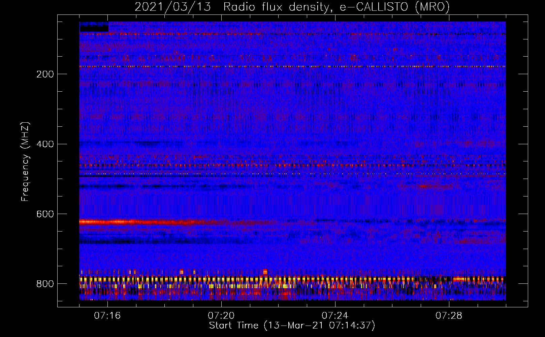Viewport: 545px width, 337px height.
Task: Click the 'Start Time (13-Mar-21 07:14:37)' label
Action: tap(292, 326)
